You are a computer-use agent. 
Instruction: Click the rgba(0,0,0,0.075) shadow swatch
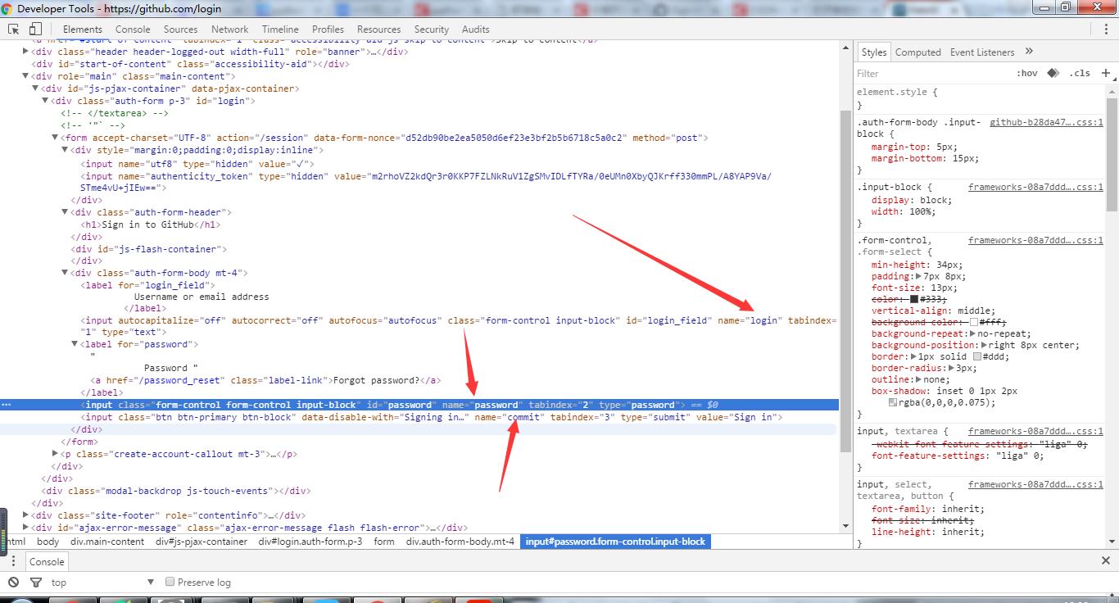892,402
